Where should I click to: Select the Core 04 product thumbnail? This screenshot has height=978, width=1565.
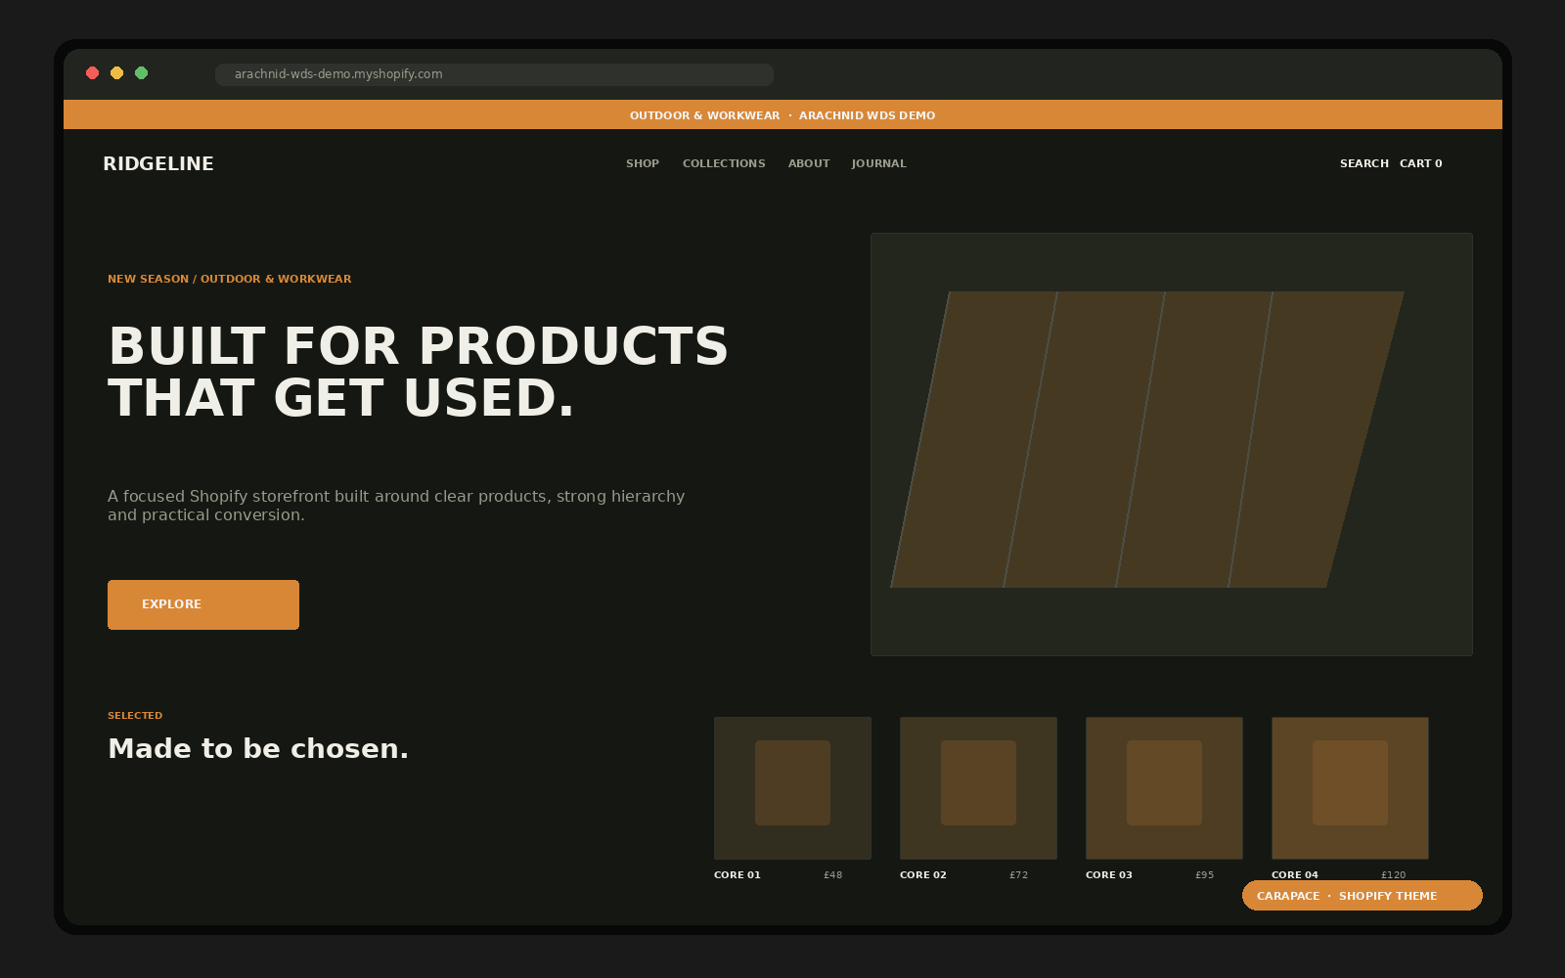click(1350, 788)
